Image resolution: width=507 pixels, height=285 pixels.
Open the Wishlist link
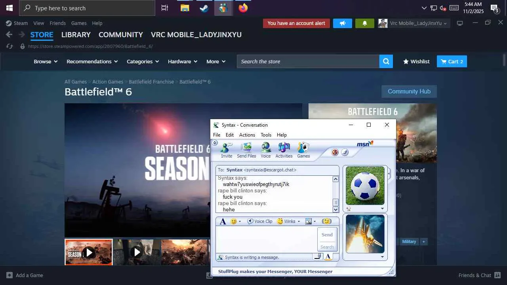tap(416, 61)
